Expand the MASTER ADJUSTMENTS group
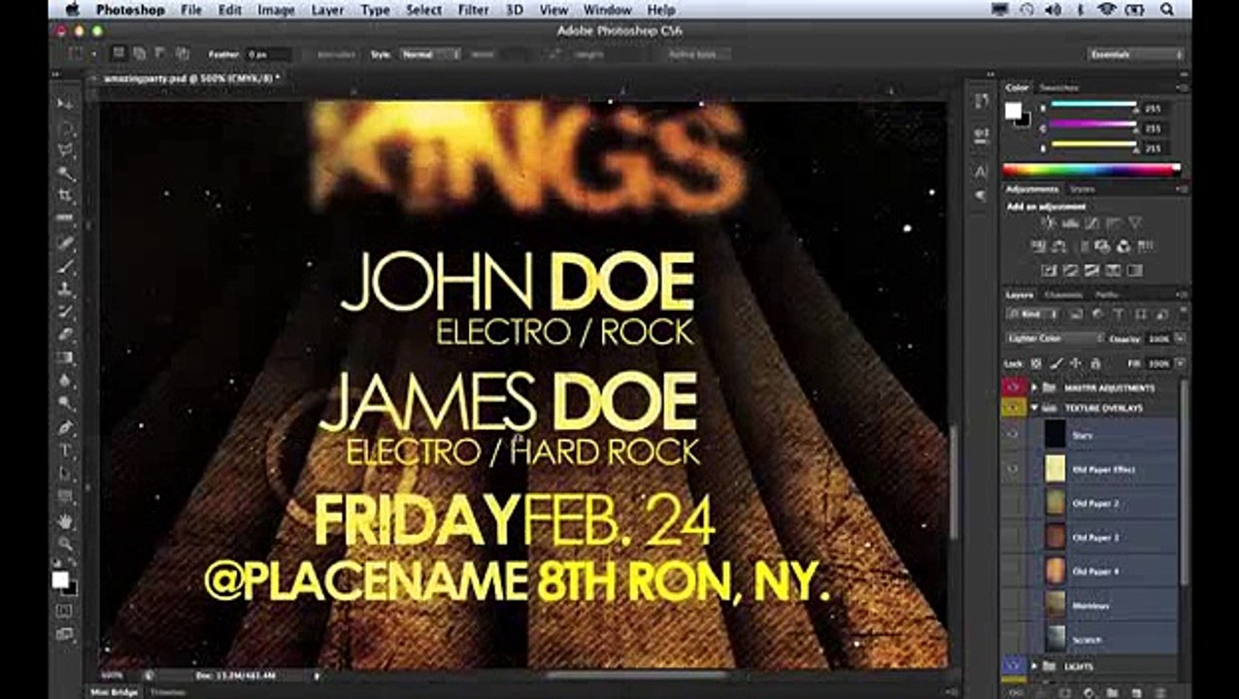 [x=1035, y=386]
